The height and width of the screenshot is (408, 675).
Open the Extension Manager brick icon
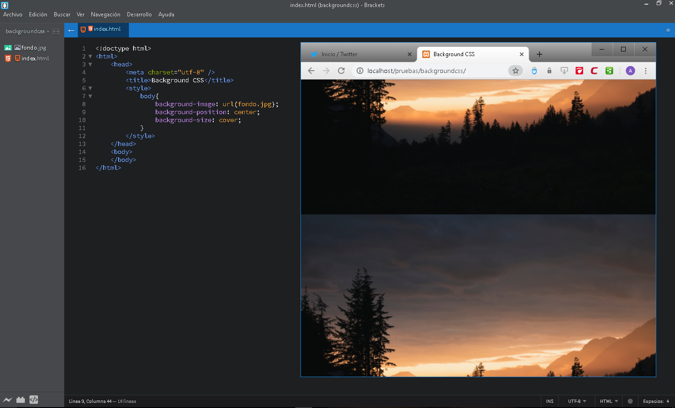[21, 400]
